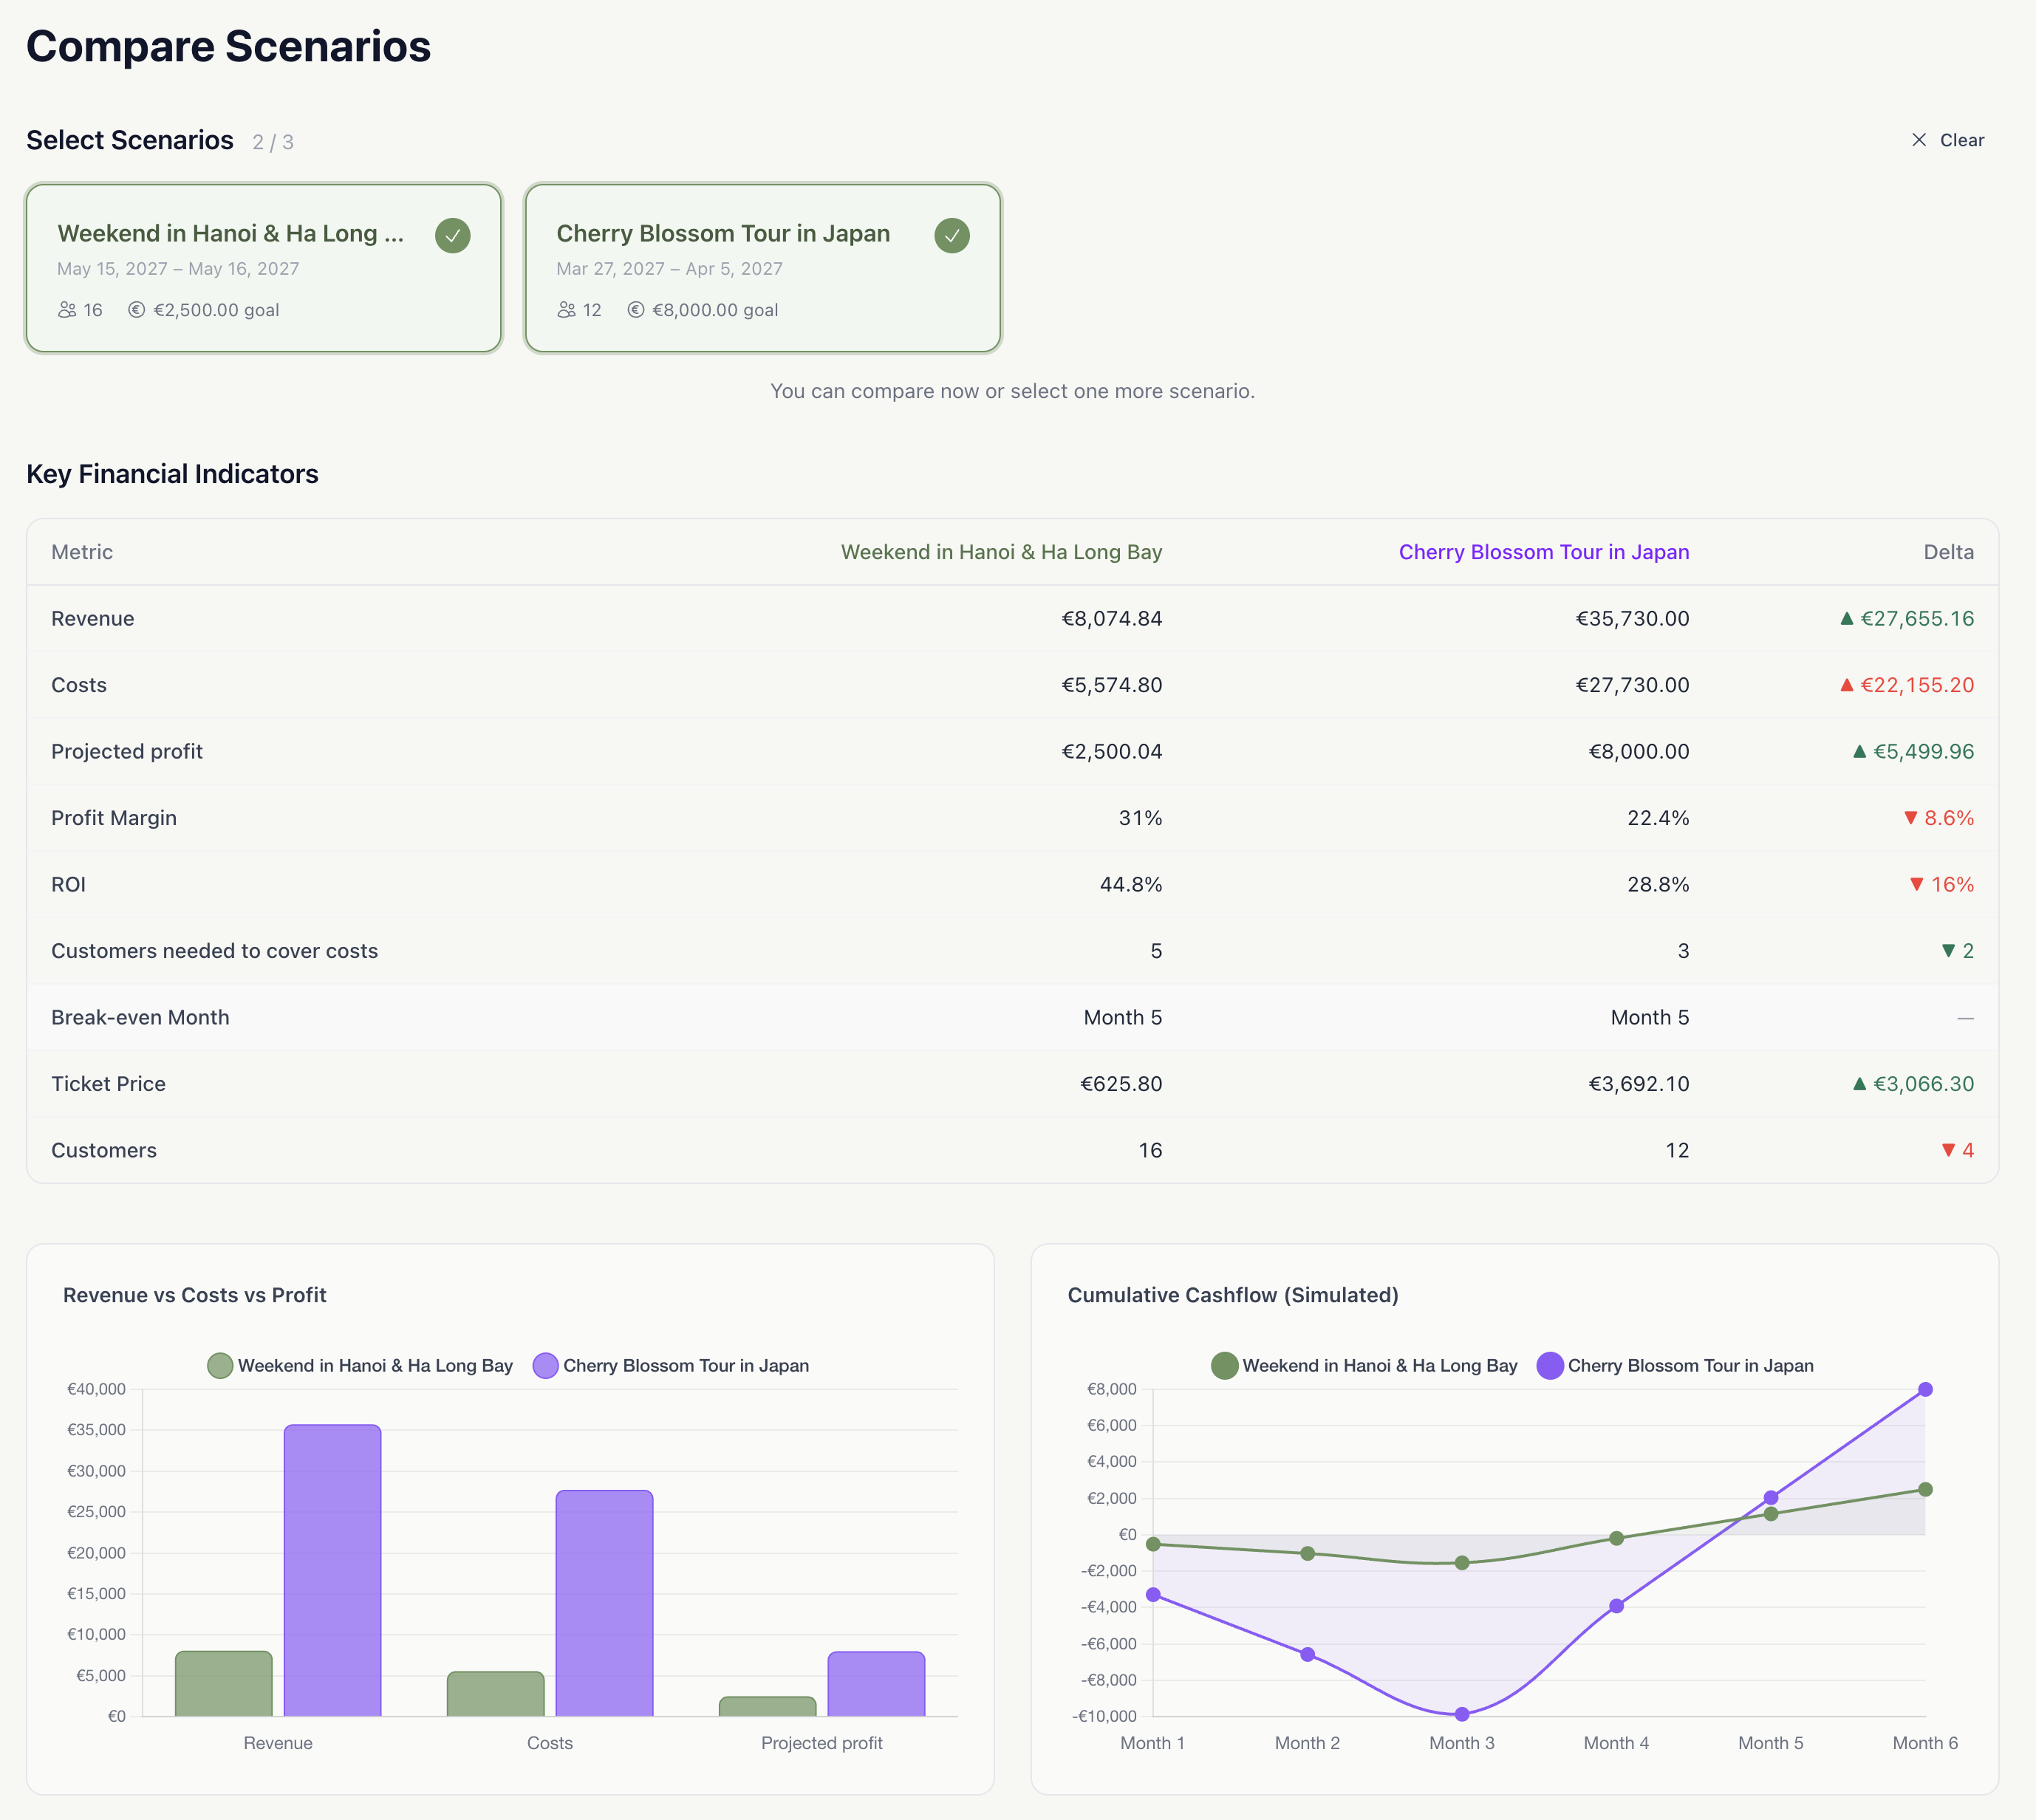Image resolution: width=2036 pixels, height=1820 pixels.
Task: Click the Ticket Price delta up-arrow icon
Action: (x=1860, y=1084)
